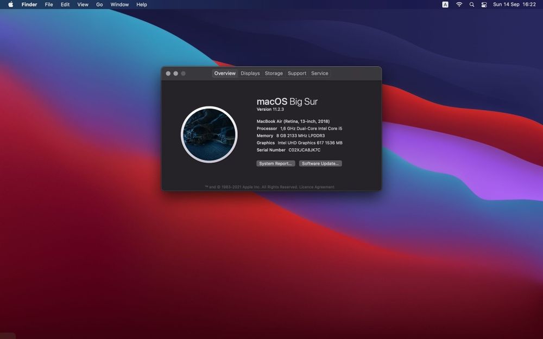
Task: Select the serial number C02XJCA8JK7C
Action: coord(305,150)
